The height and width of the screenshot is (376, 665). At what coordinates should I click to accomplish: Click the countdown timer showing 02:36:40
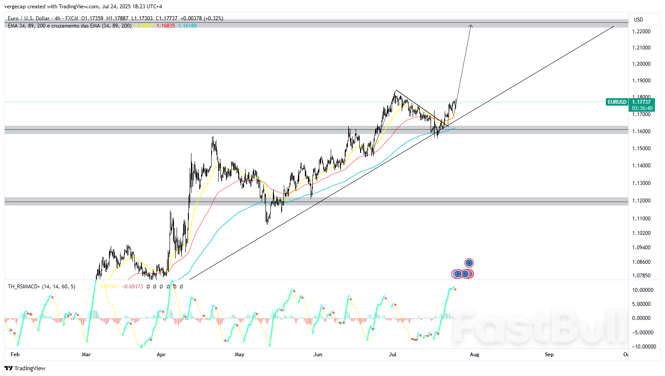(x=642, y=108)
